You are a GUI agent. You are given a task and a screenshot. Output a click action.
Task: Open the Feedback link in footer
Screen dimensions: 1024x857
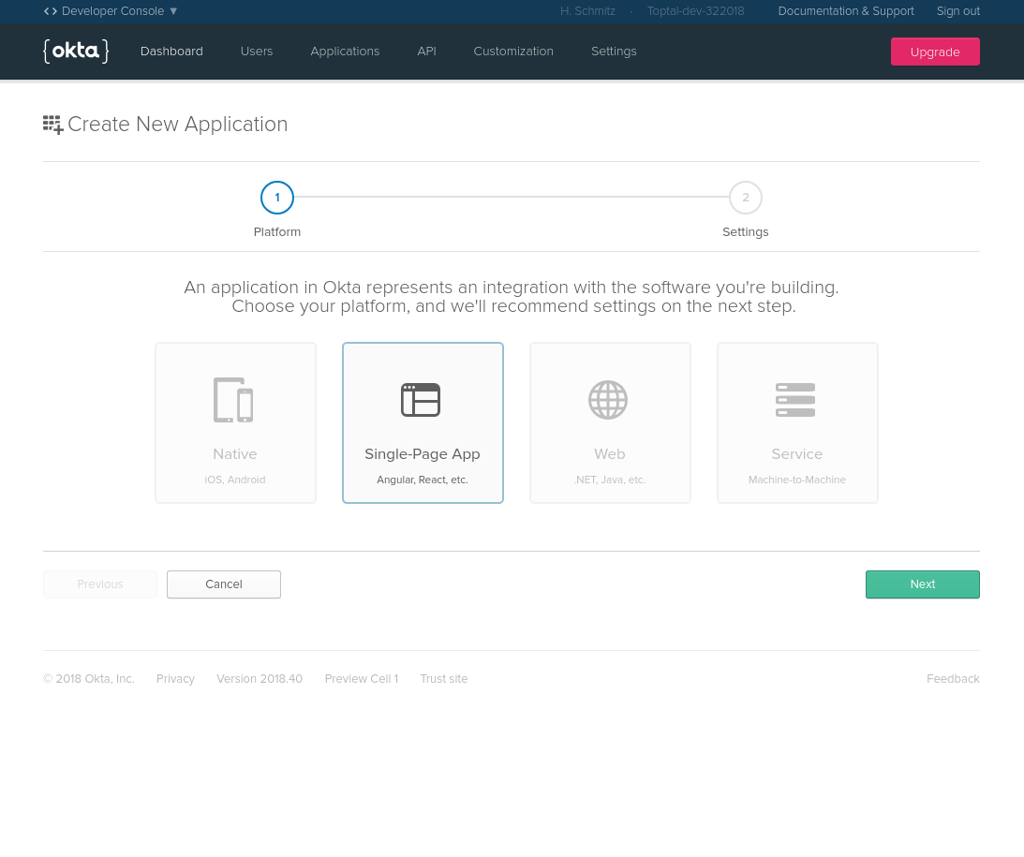click(x=953, y=679)
